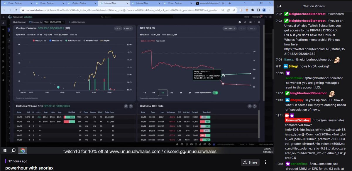
Task: Click the Share button on the Twitch video
Action: [250, 162]
